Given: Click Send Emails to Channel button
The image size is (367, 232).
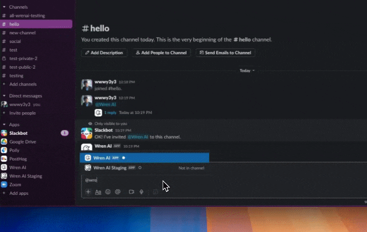Looking at the screenshot, I should point(226,53).
